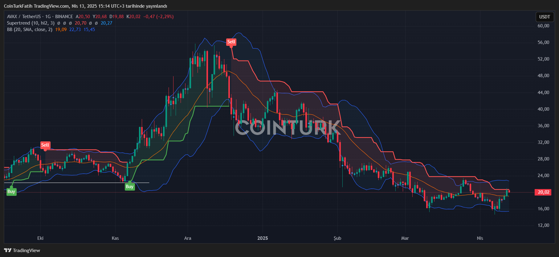Click the BB (20, SMA, close, 2) legend

coord(30,30)
